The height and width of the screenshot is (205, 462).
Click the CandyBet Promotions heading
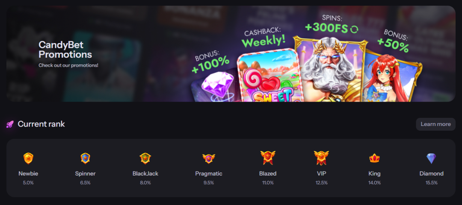click(x=65, y=50)
